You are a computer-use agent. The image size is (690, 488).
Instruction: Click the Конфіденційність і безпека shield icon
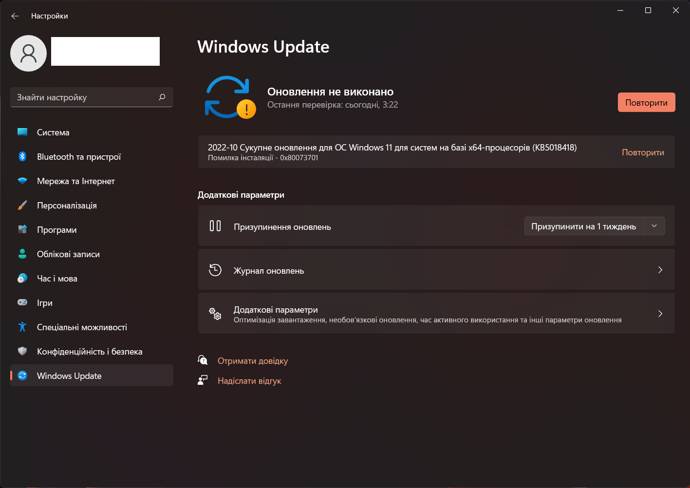(x=22, y=351)
